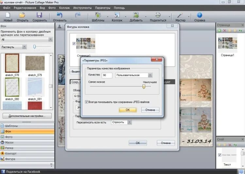Screen dimensions: 245x174
Task: Click the Открыть folder icon in toolbar
Action: (x=22, y=15)
